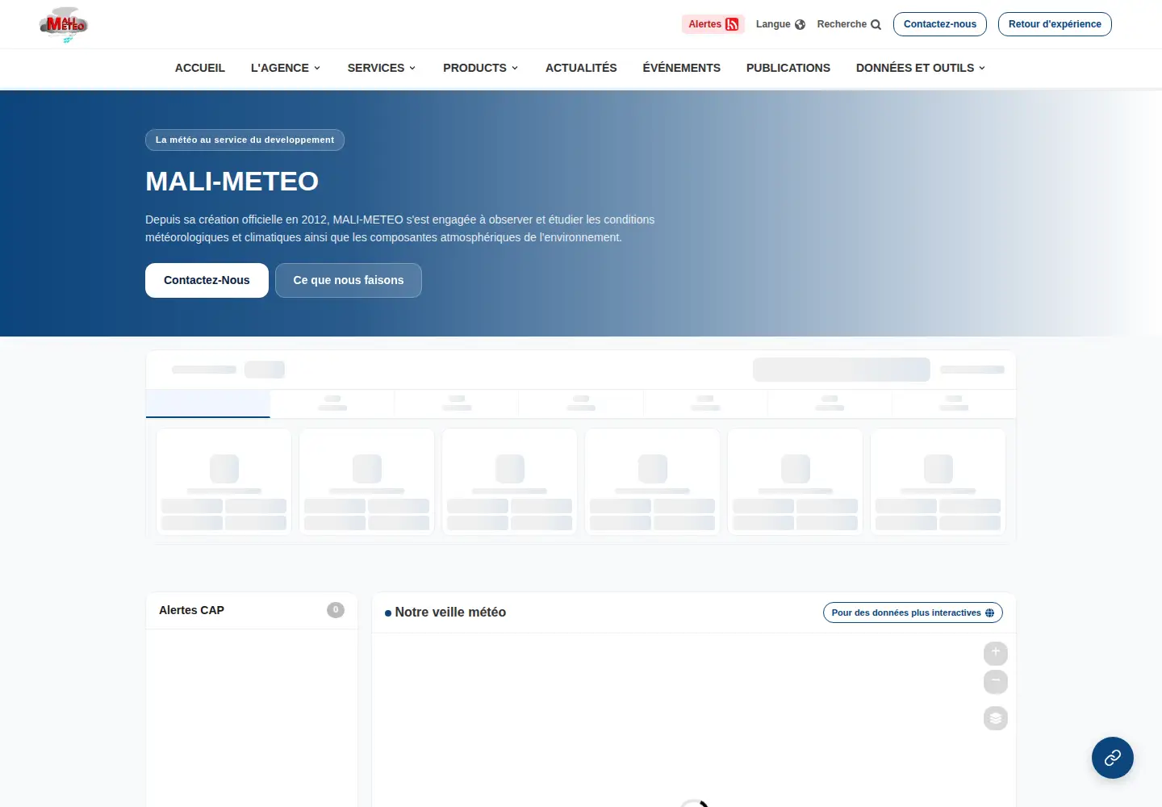Zoom in on the weather map
Screen dimensions: 1162x807
(996, 653)
